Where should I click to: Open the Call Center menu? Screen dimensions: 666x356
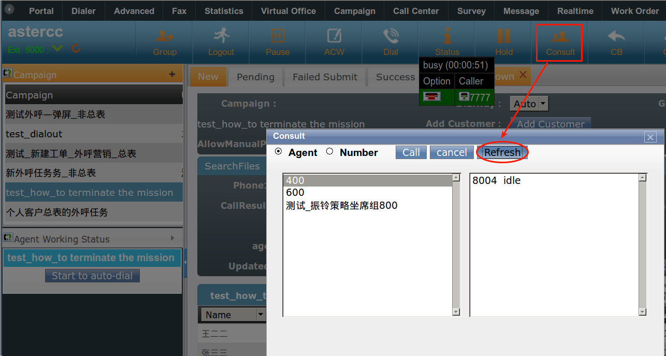415,11
